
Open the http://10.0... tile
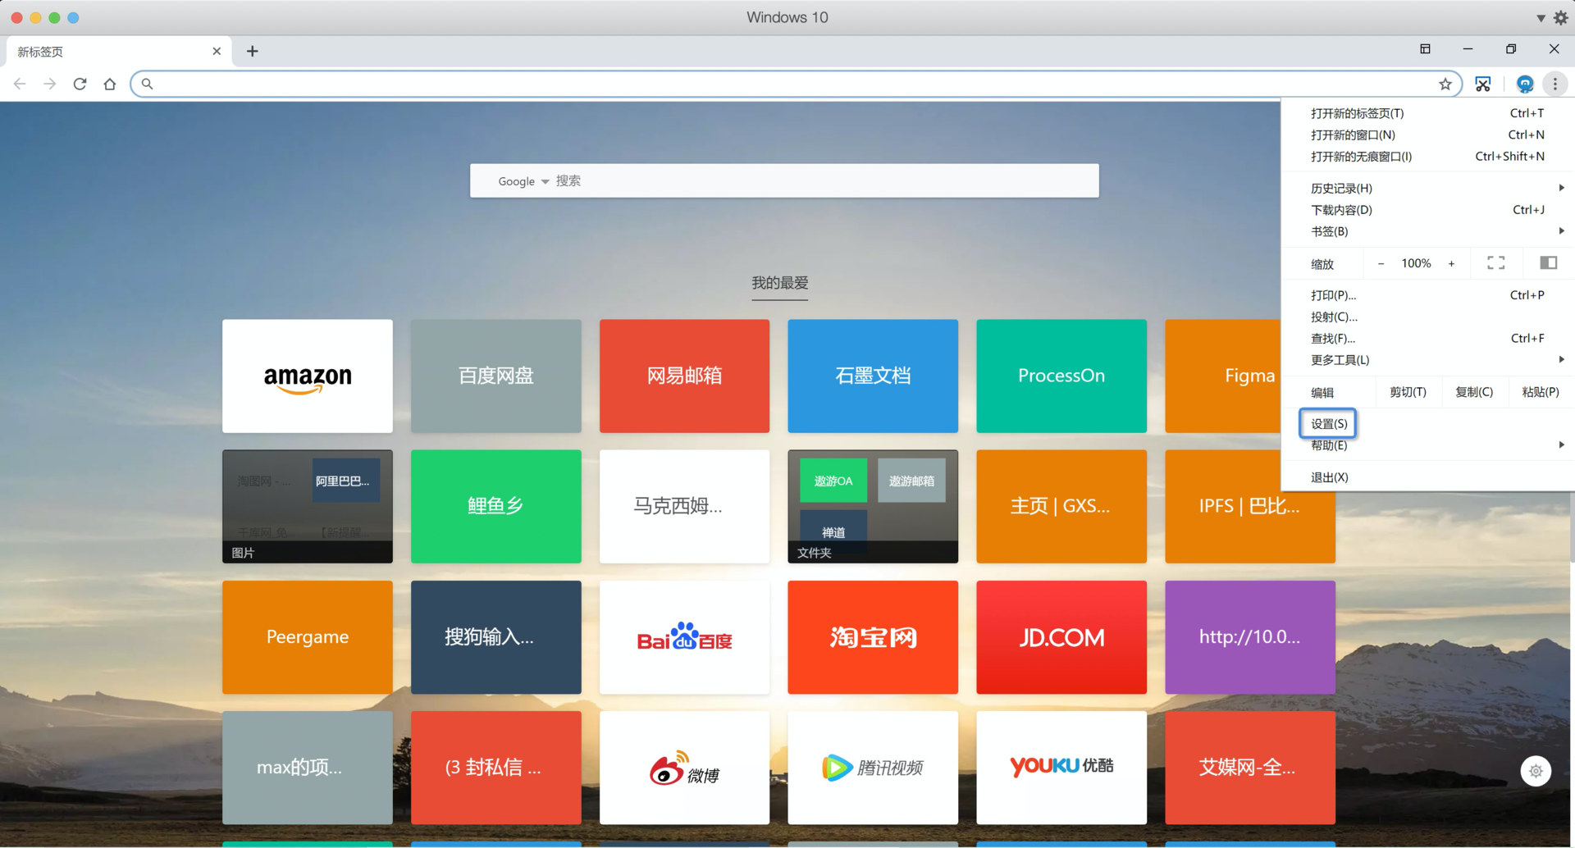(x=1250, y=637)
